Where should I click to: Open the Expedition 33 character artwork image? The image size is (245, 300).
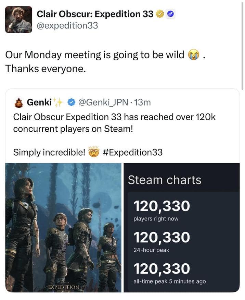(63, 226)
